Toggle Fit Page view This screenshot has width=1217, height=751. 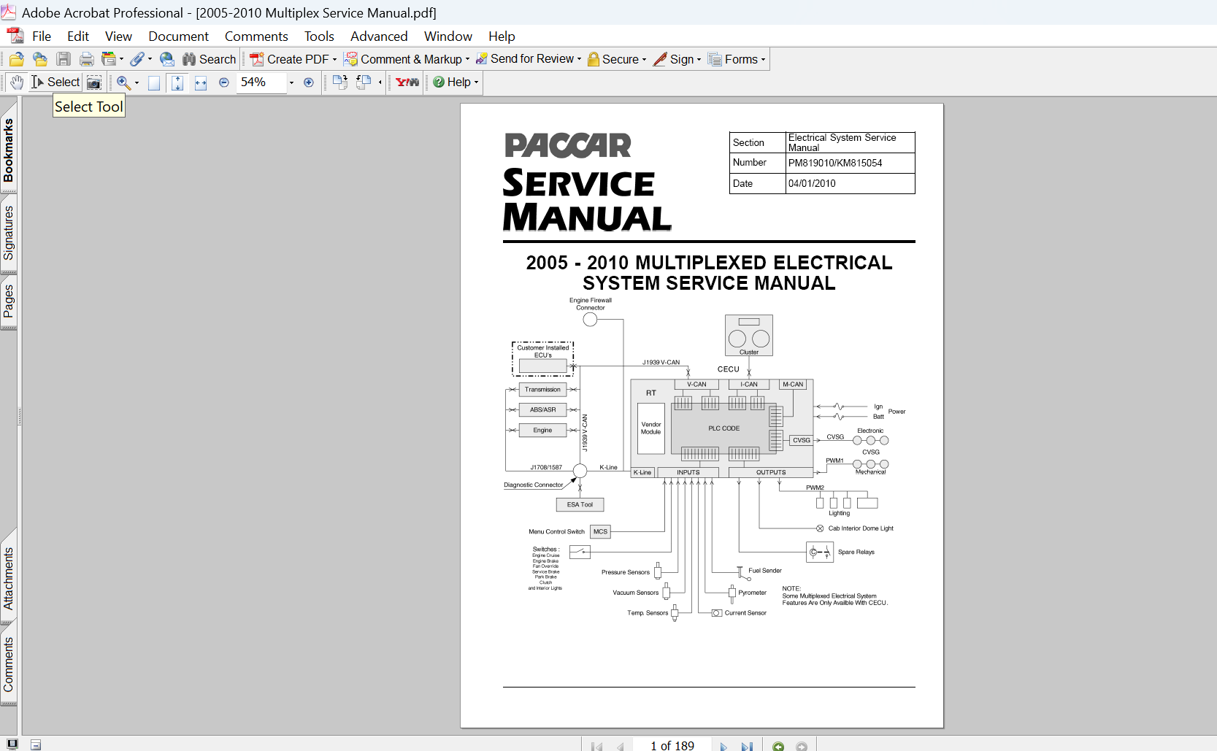pyautogui.click(x=177, y=82)
